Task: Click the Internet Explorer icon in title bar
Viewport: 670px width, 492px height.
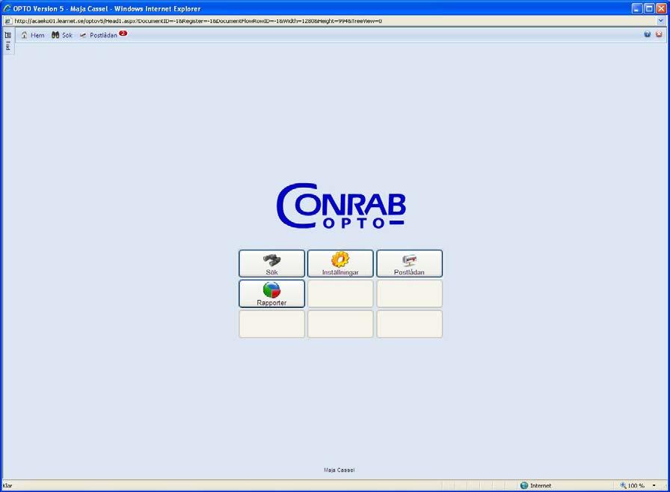Action: tap(7, 8)
